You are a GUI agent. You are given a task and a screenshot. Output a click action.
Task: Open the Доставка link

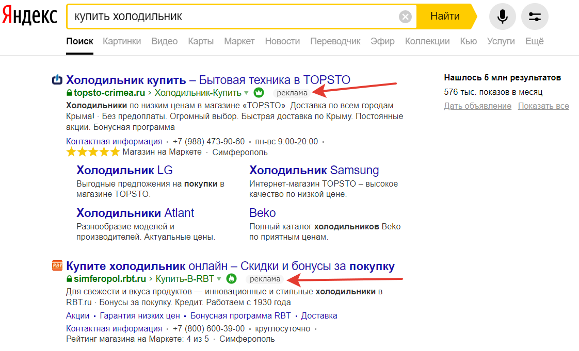(319, 315)
